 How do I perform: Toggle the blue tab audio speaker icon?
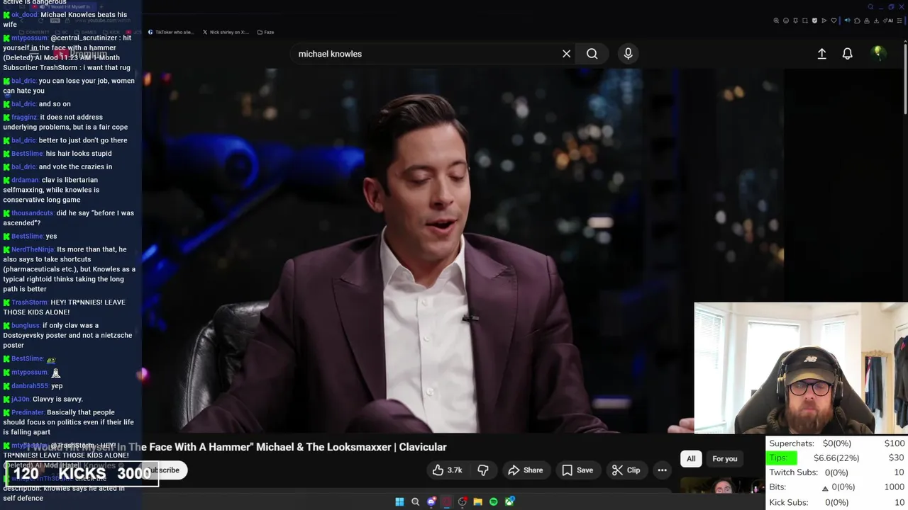tap(847, 21)
